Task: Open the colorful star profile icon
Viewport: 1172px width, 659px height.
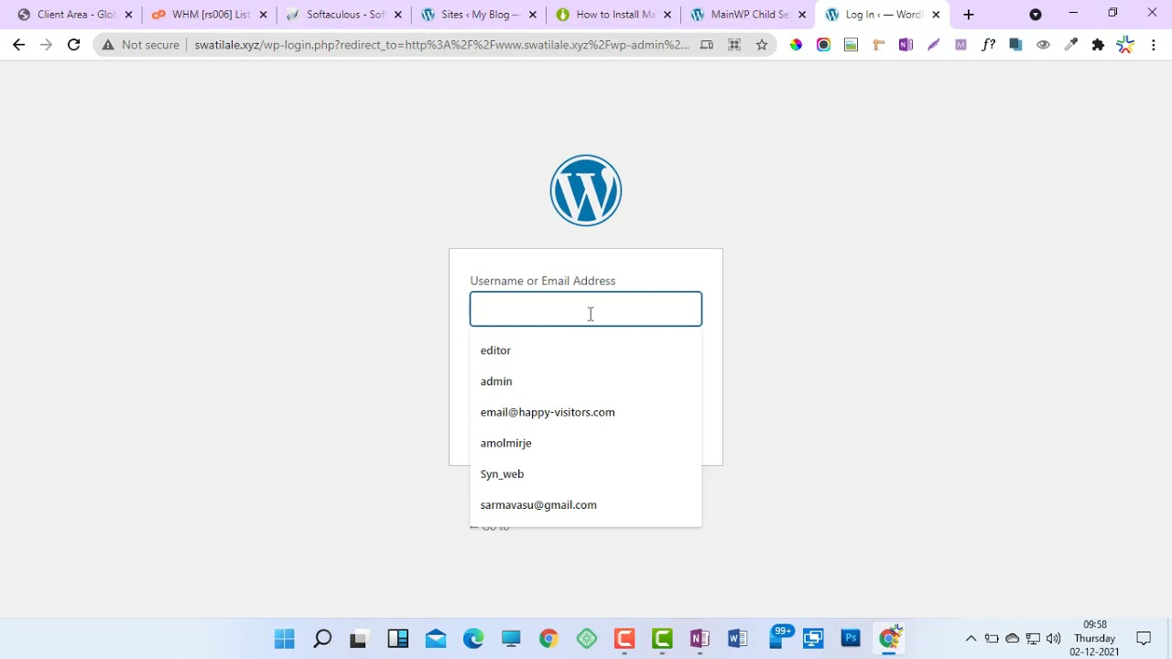Action: [1125, 45]
